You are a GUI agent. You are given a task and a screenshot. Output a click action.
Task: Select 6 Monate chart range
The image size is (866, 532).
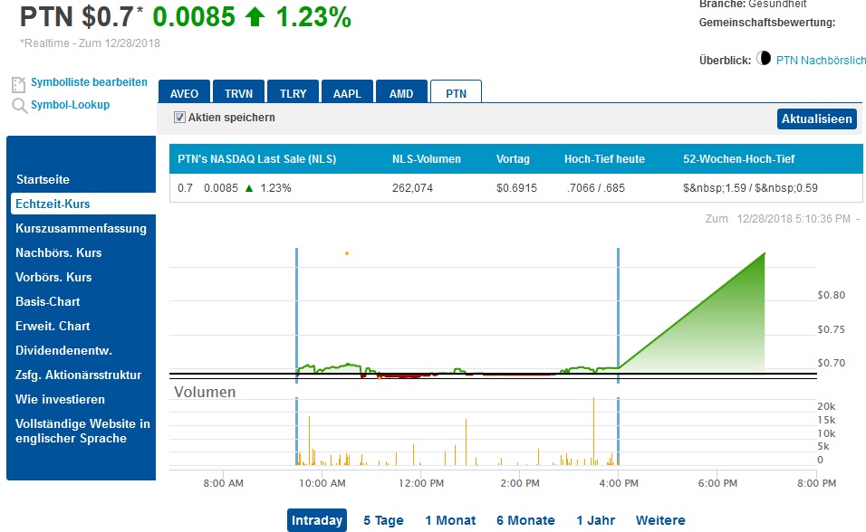[x=525, y=520]
